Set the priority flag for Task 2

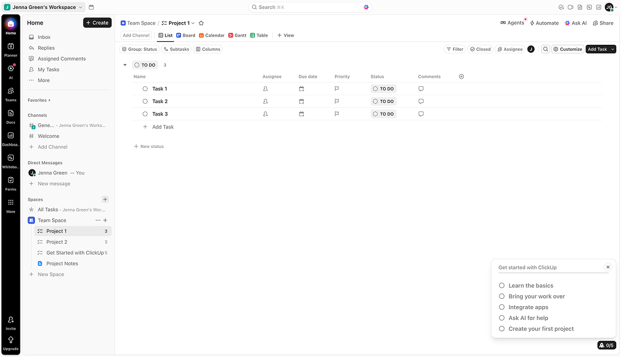click(337, 101)
